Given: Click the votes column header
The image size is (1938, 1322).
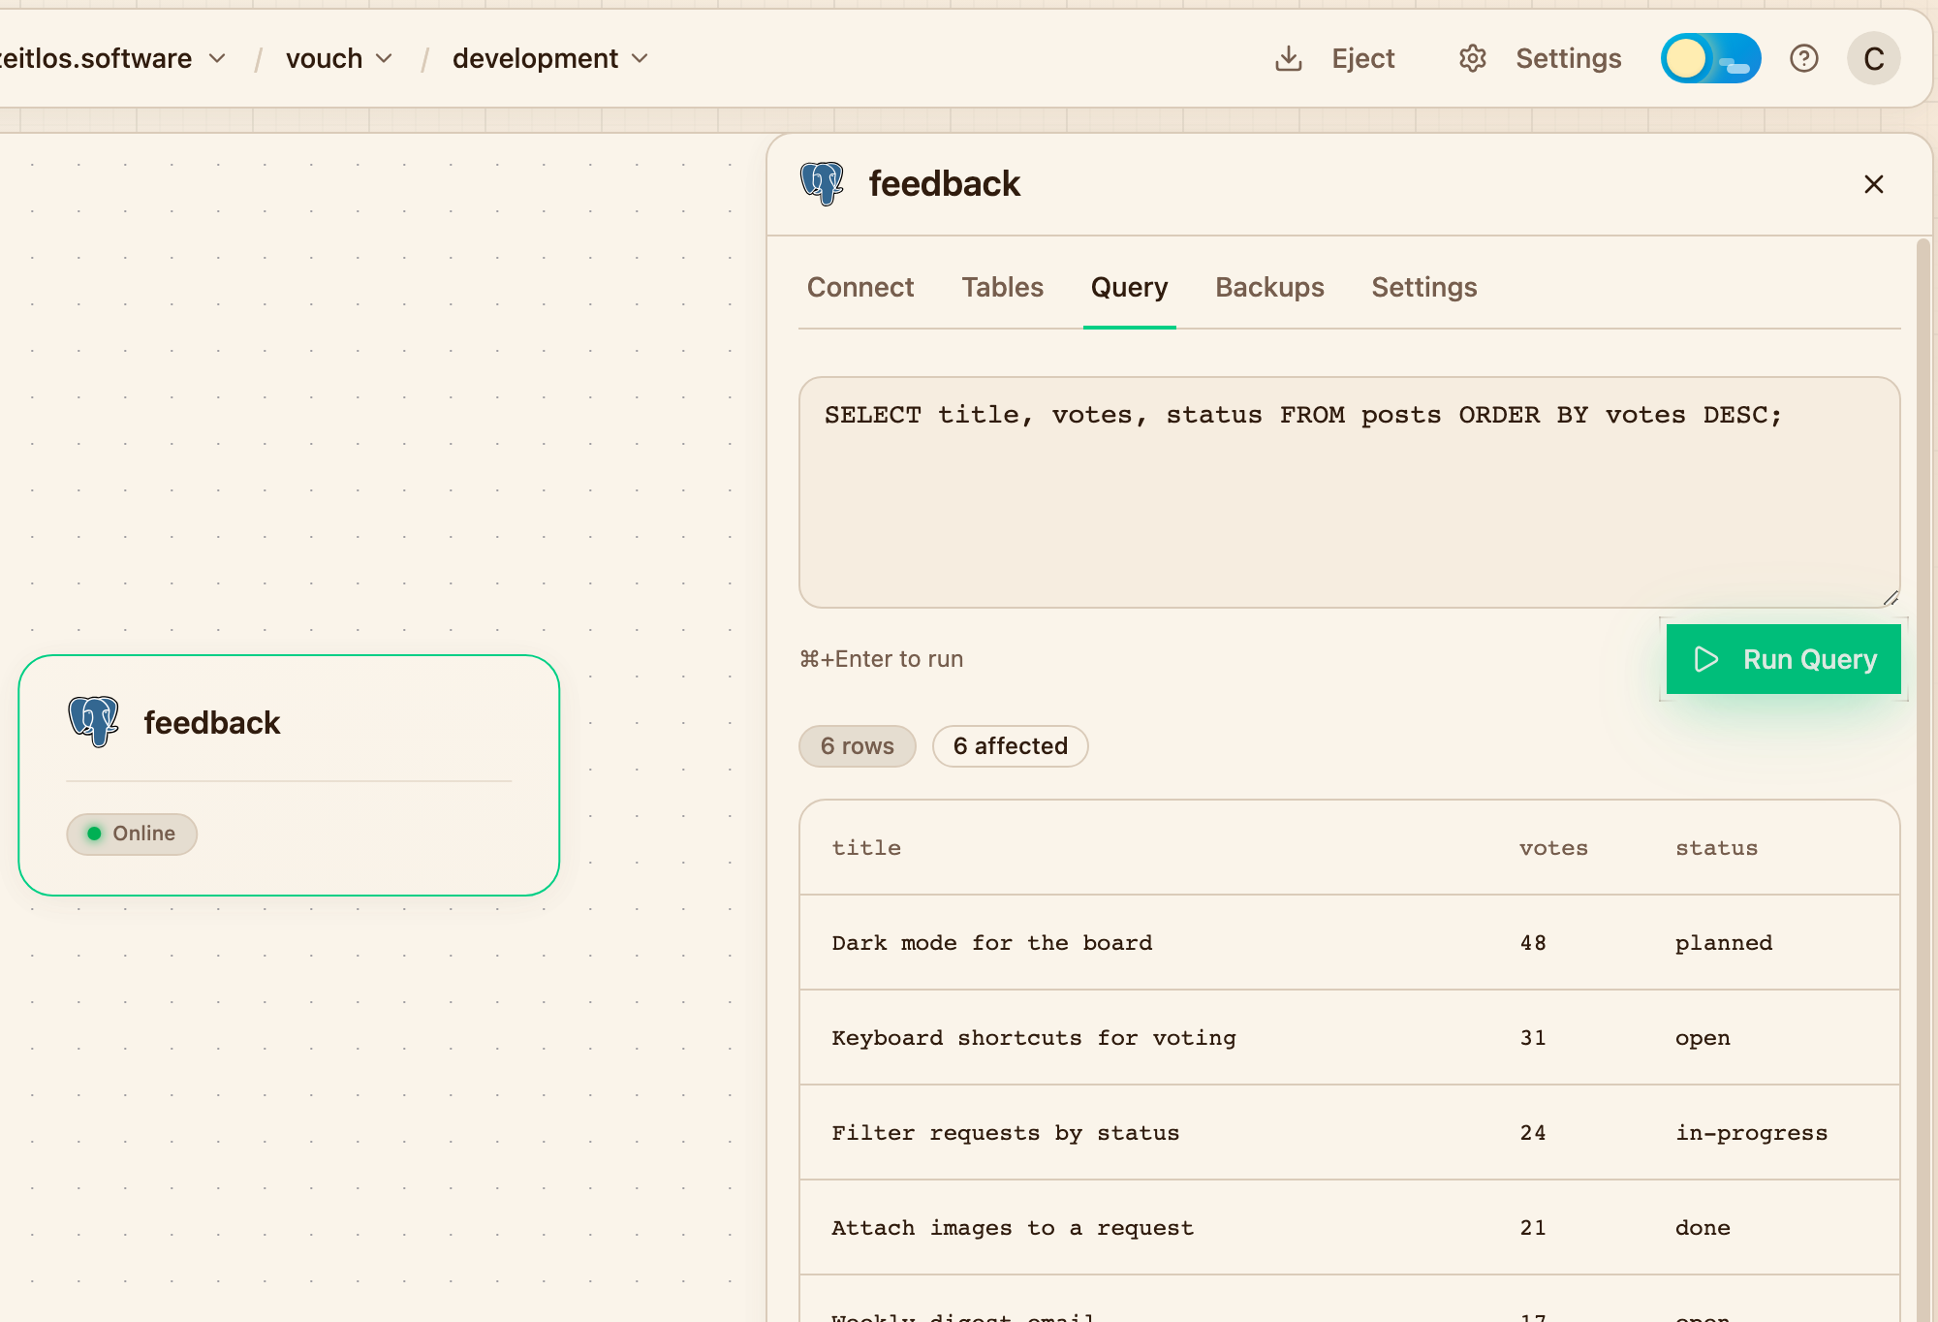Looking at the screenshot, I should point(1553,848).
